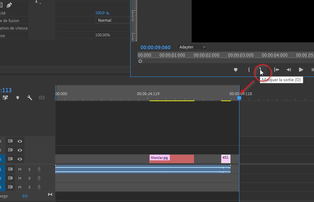Toggle sync lock on the middle video track
The width and height of the screenshot is (314, 202).
tap(10, 150)
